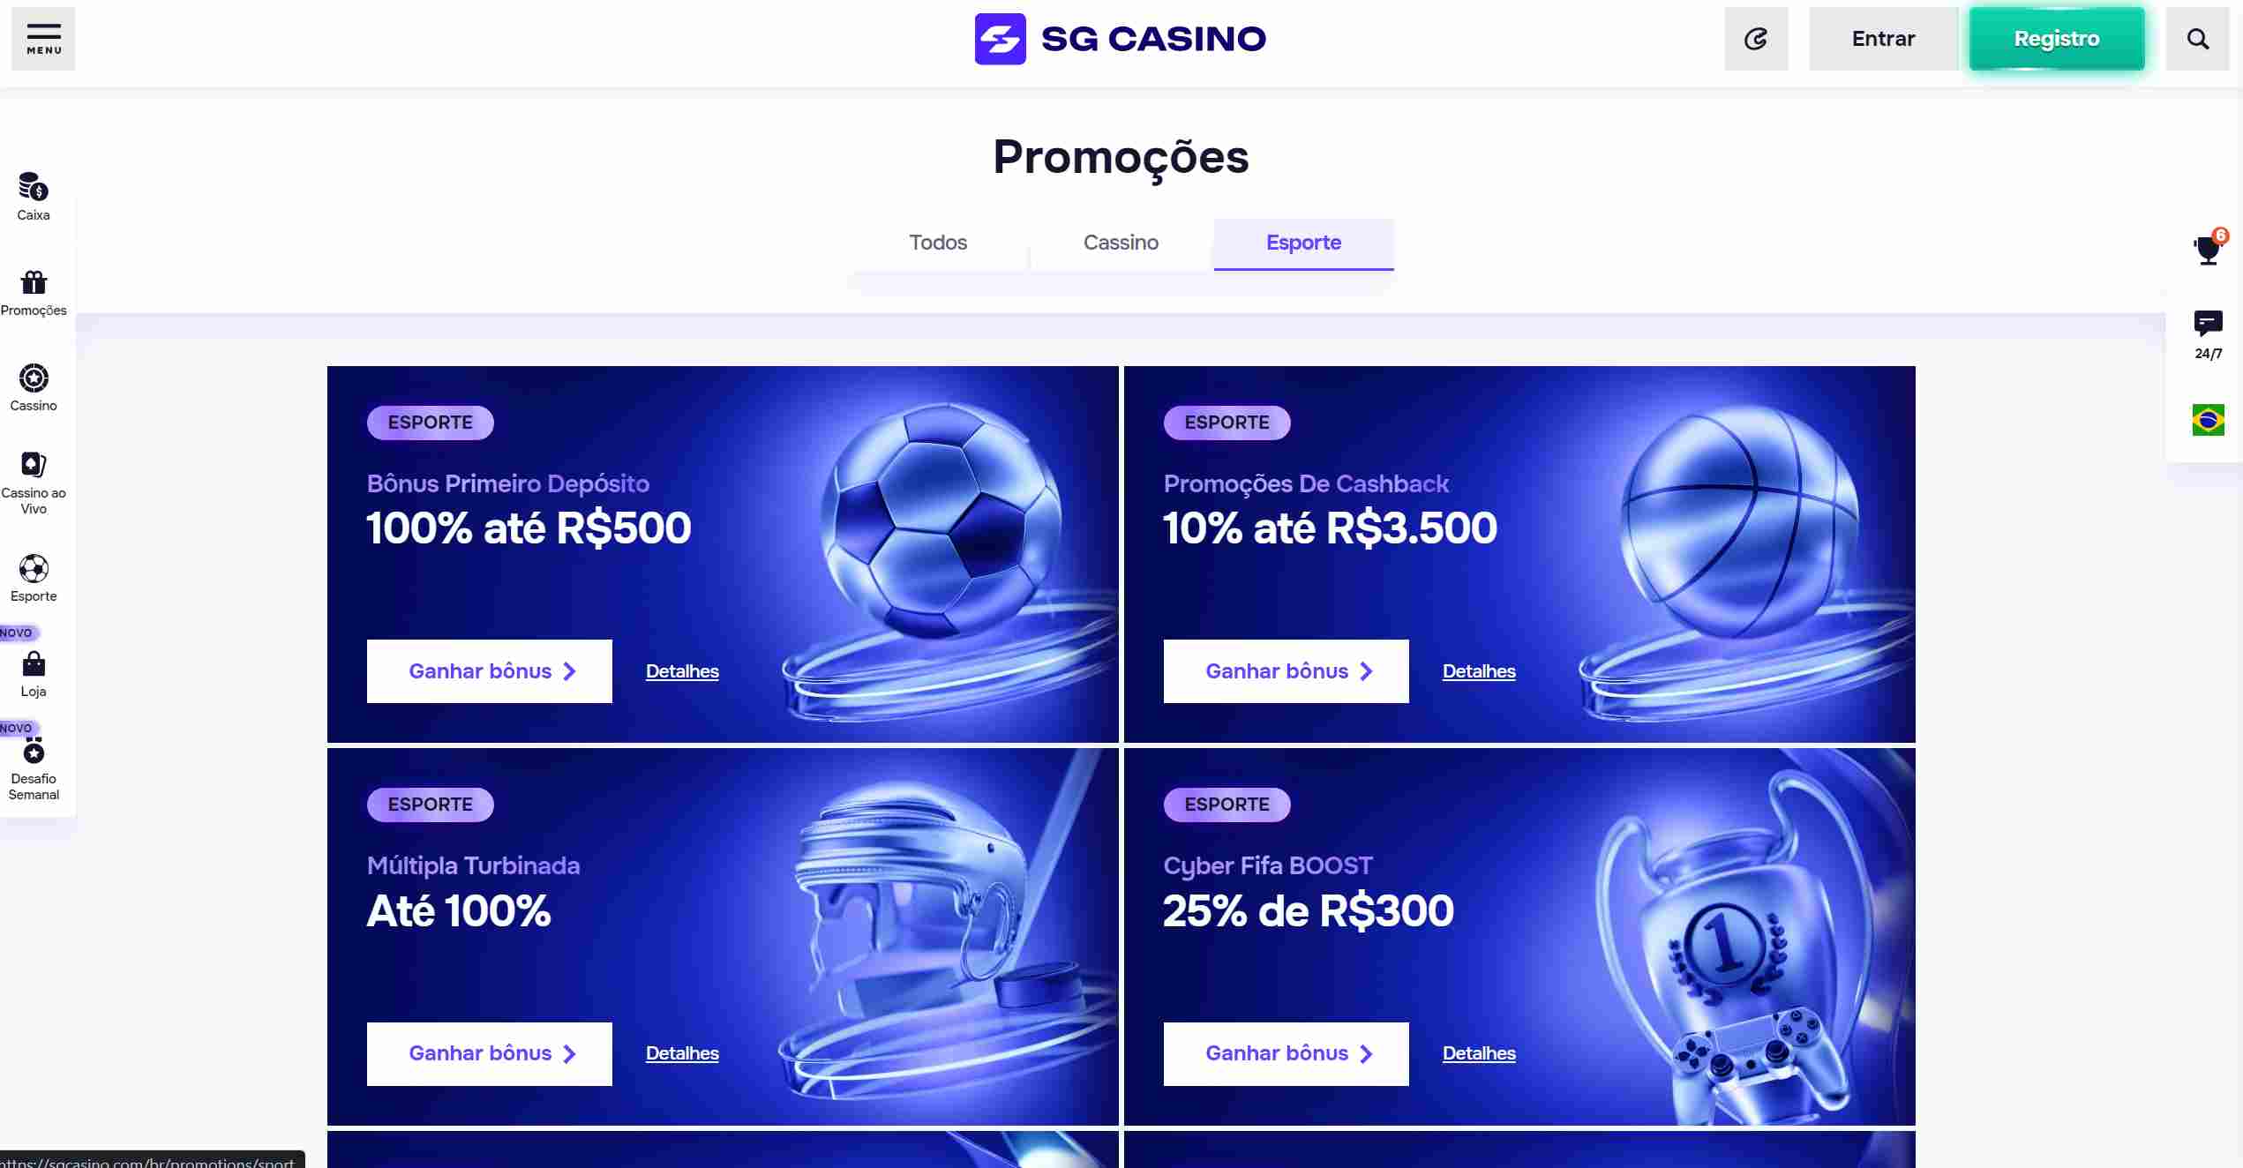
Task: Open the Brazilian flag language selector
Action: pos(2209,421)
